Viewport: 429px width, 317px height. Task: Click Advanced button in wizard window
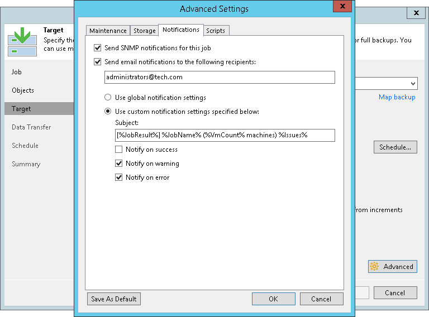[x=392, y=266]
